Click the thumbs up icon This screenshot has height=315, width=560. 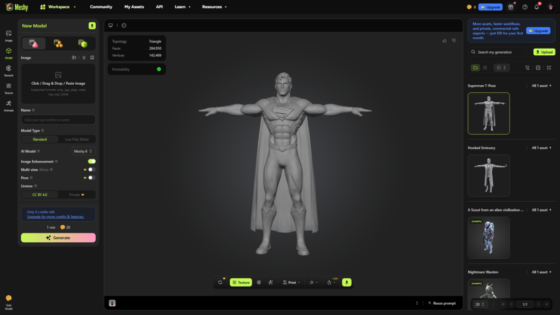tap(445, 40)
